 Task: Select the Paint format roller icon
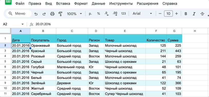(60, 14)
